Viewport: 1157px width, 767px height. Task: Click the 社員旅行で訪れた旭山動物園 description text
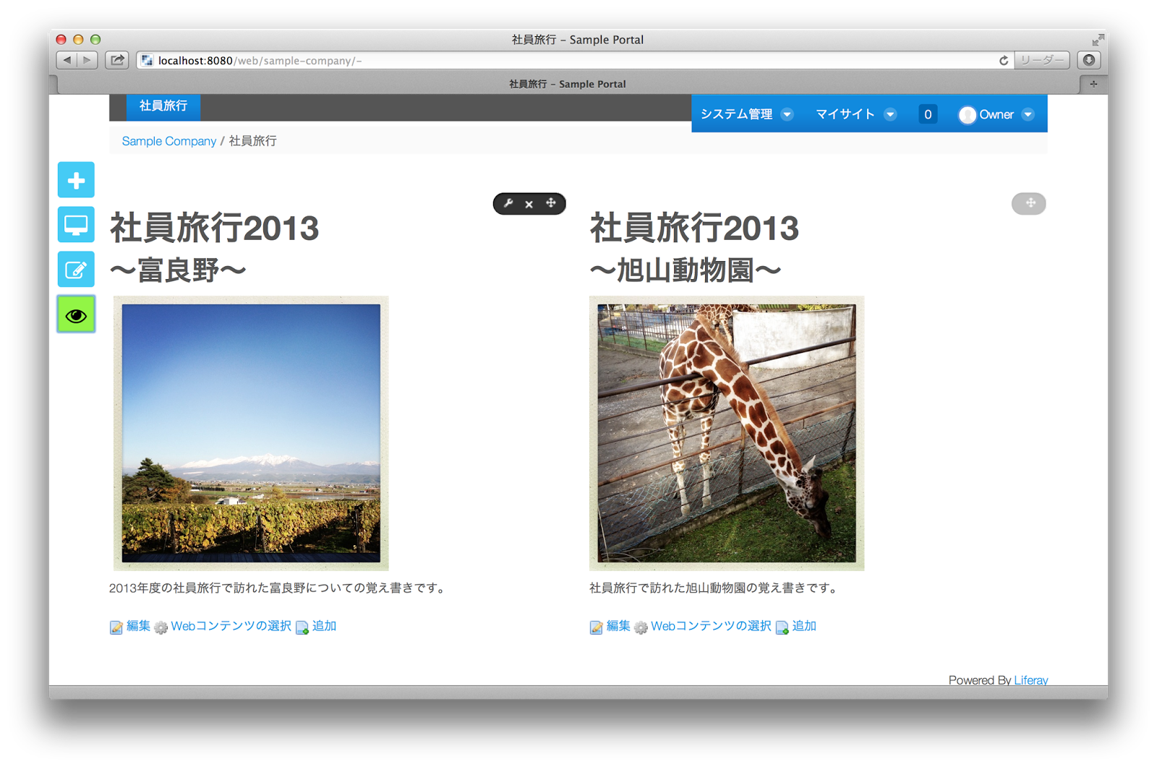(715, 588)
